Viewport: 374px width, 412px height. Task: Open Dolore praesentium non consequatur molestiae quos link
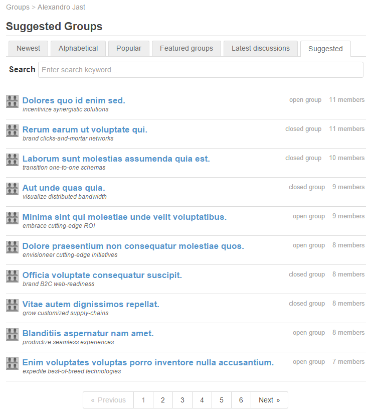pyautogui.click(x=133, y=246)
